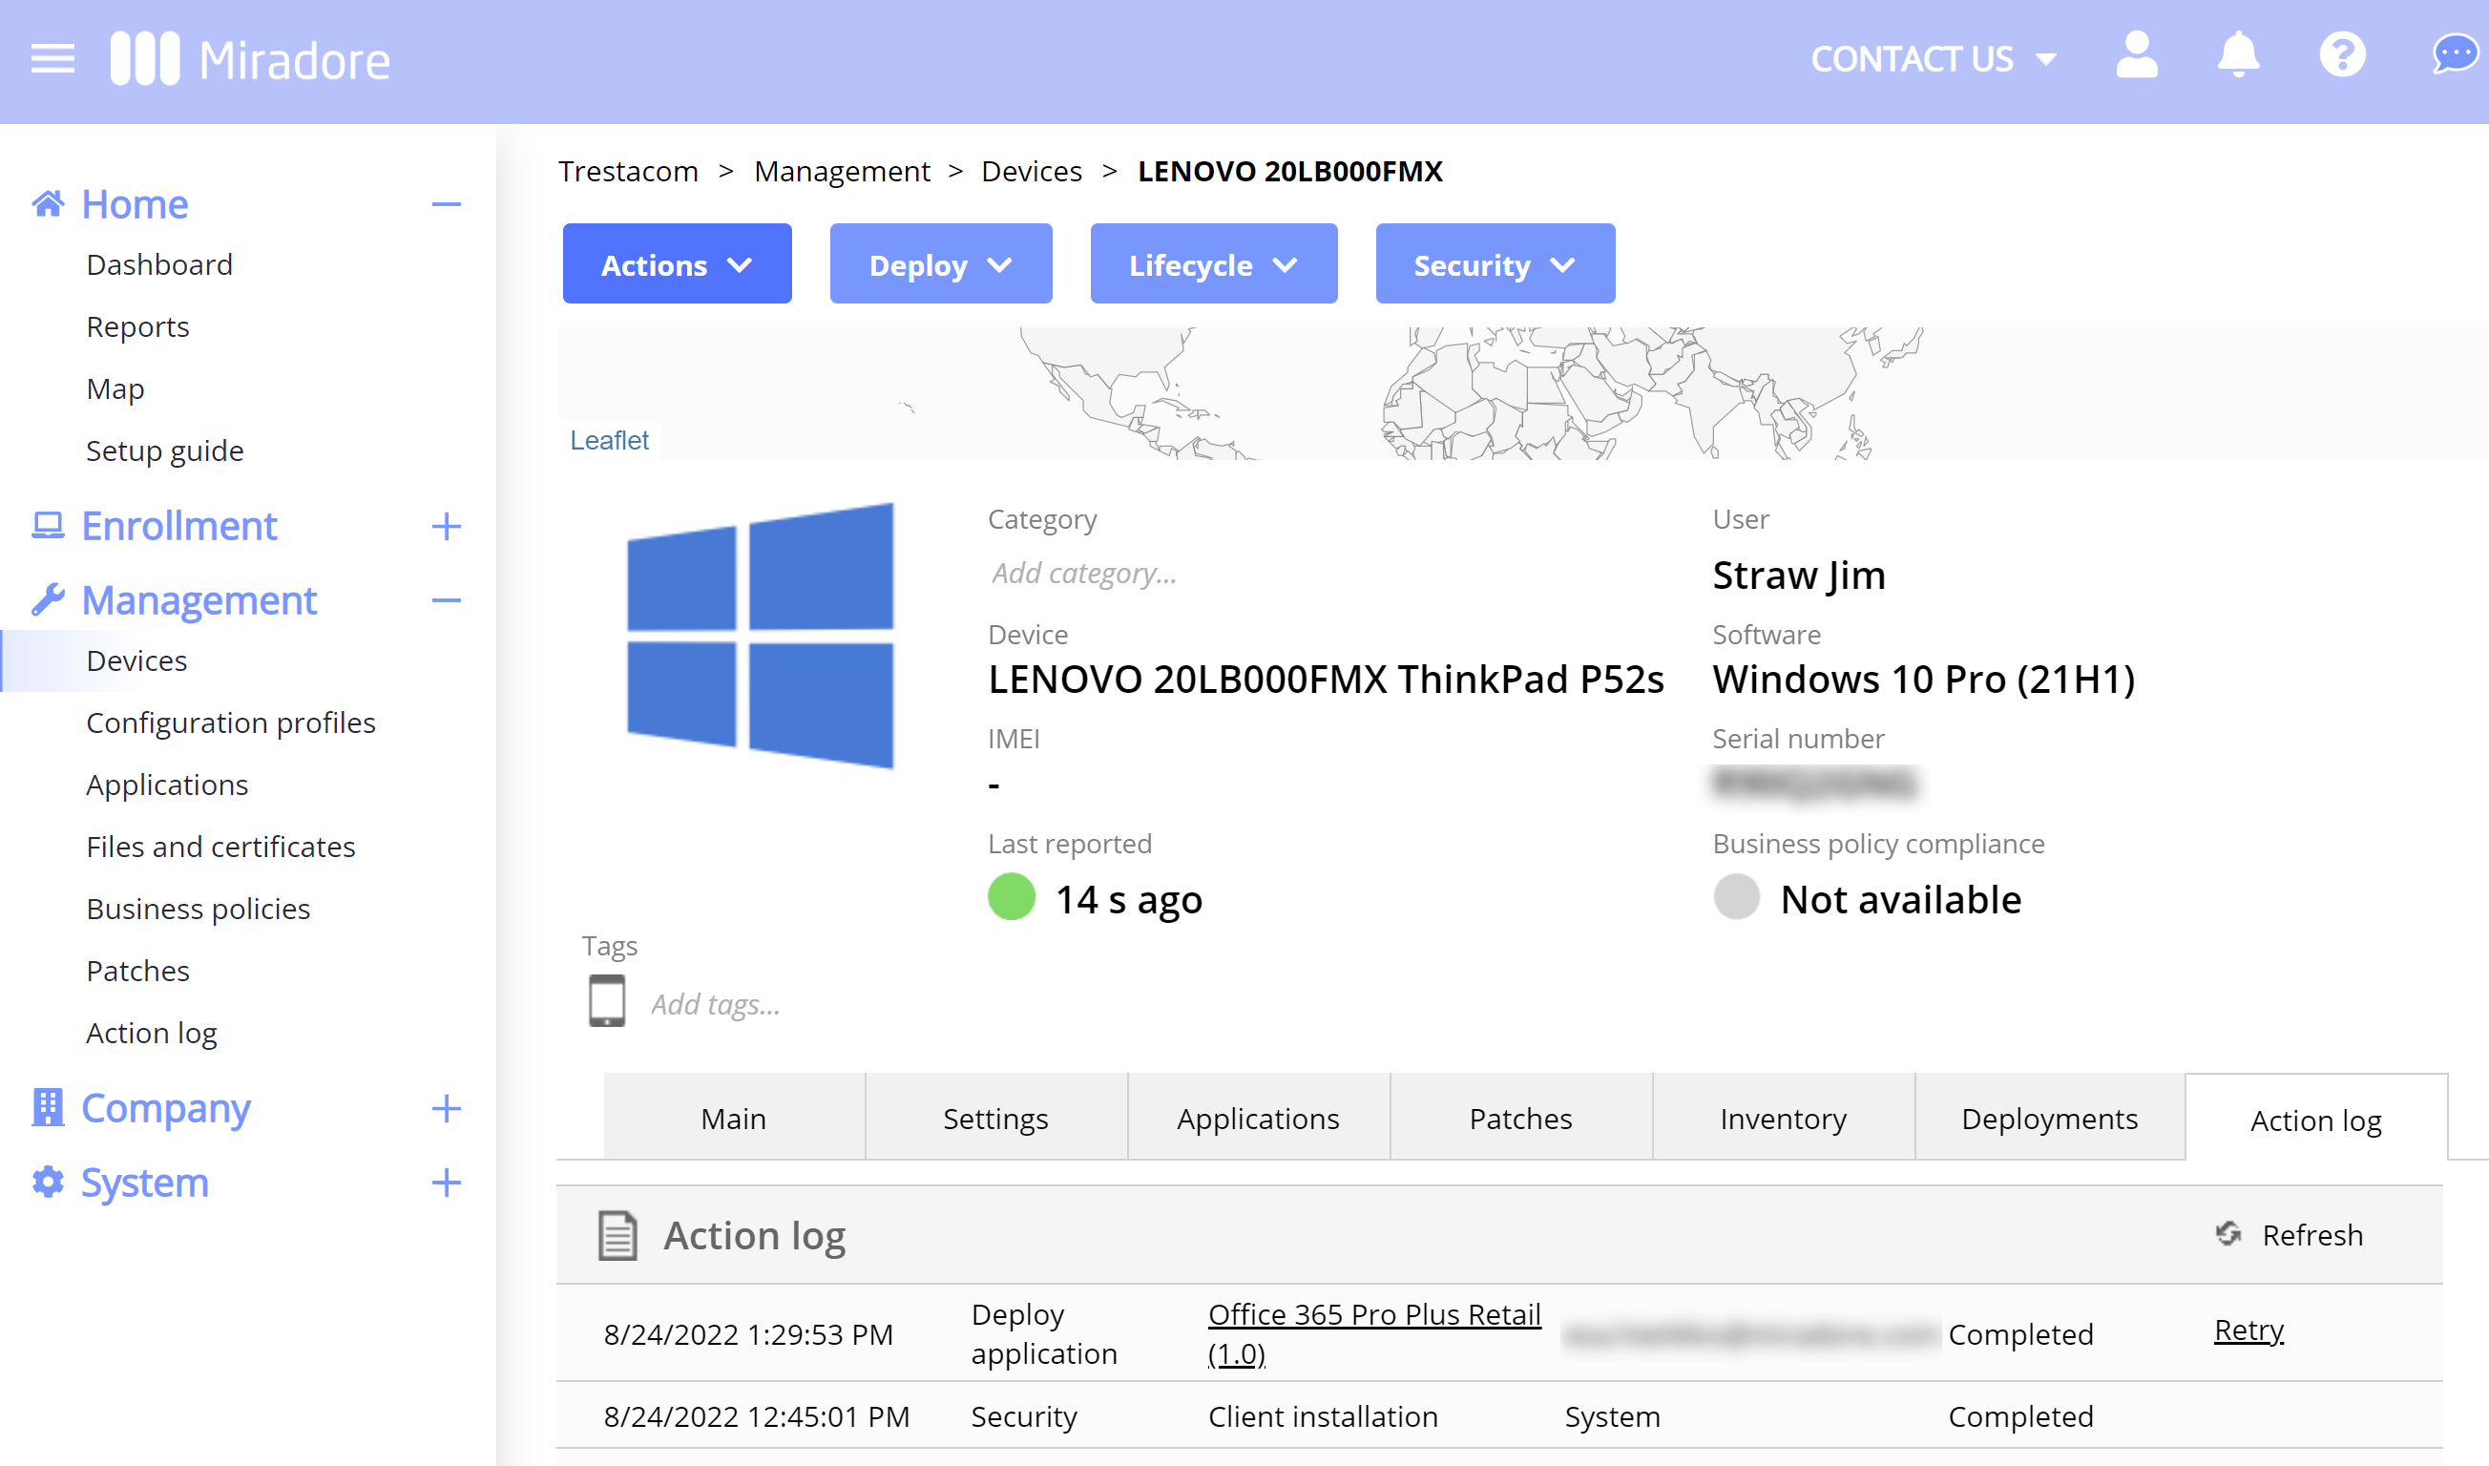Collapse the Management section
Image resolution: width=2489 pixels, height=1466 pixels.
[x=446, y=599]
